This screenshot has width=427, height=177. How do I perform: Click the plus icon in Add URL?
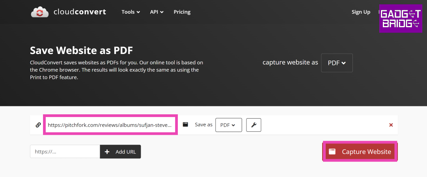pyautogui.click(x=107, y=152)
